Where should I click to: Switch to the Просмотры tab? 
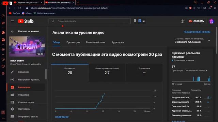pyautogui.click(x=73, y=42)
